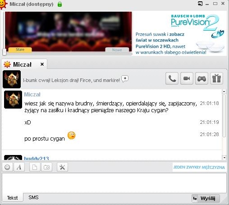Click the green encryption lock icon

click(x=60, y=4)
